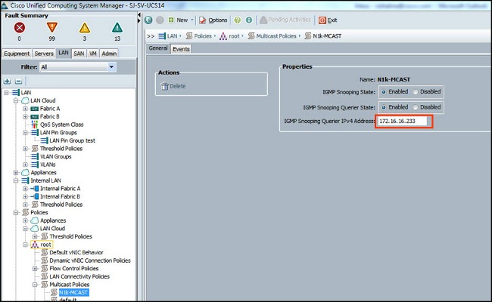Click the Appliances cloud icon under Policies
Screen dimensions: 492x302
click(x=35, y=220)
